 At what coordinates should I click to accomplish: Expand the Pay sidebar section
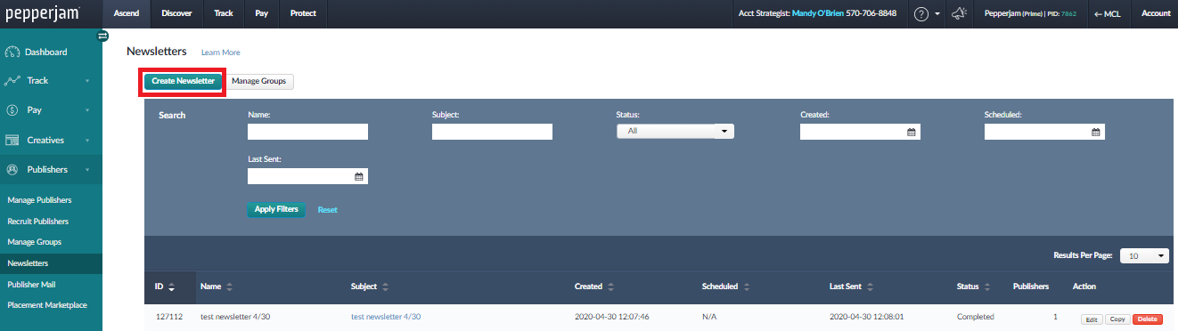pos(87,110)
